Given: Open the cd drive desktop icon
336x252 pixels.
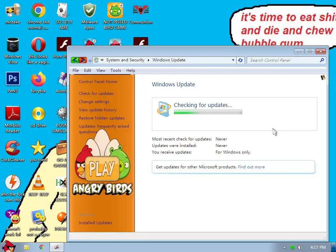Looking at the screenshot, I should [x=38, y=117].
